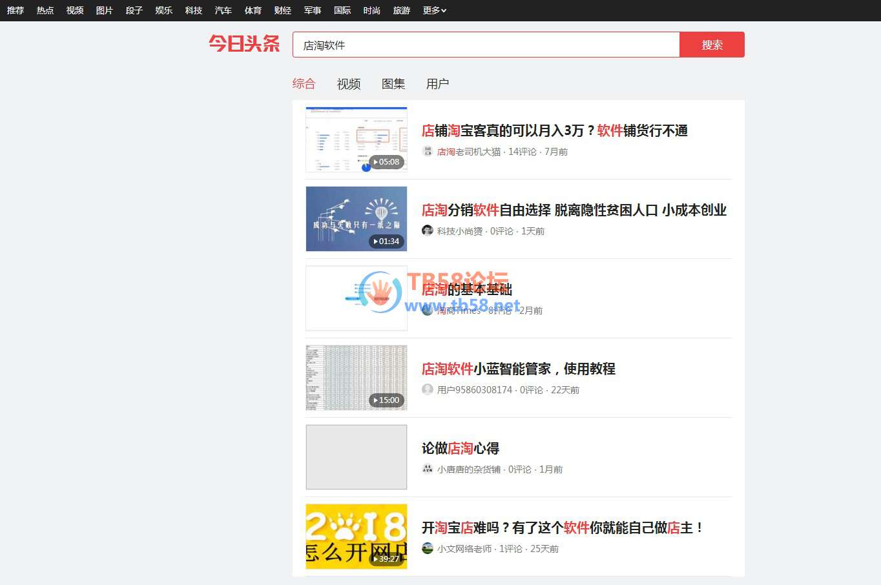Open author 用户95860308174

[x=475, y=390]
